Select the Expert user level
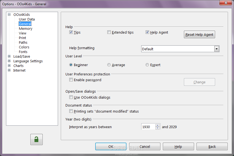Viewport: 234px width, 156px height. [x=147, y=65]
